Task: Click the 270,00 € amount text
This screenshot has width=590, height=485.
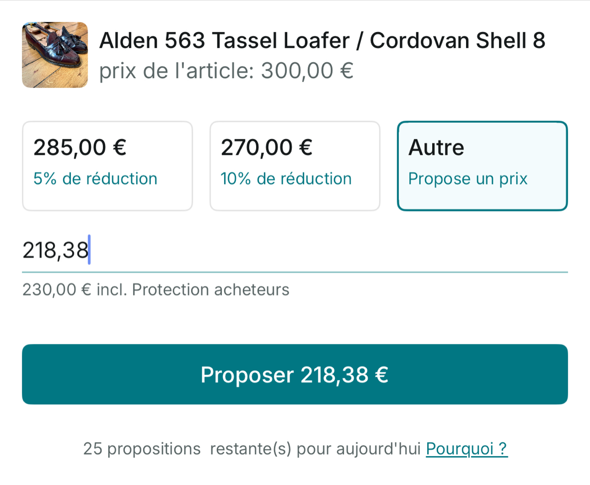Action: (266, 147)
